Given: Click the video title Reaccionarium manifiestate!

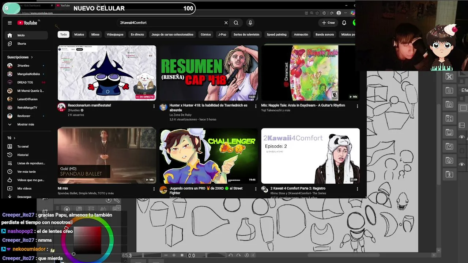Looking at the screenshot, I should (89, 105).
